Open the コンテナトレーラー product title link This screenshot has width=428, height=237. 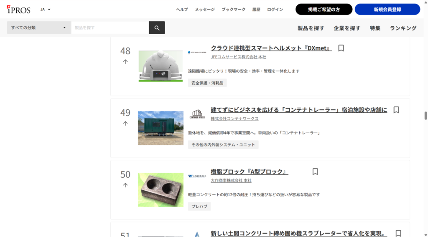pyautogui.click(x=299, y=110)
